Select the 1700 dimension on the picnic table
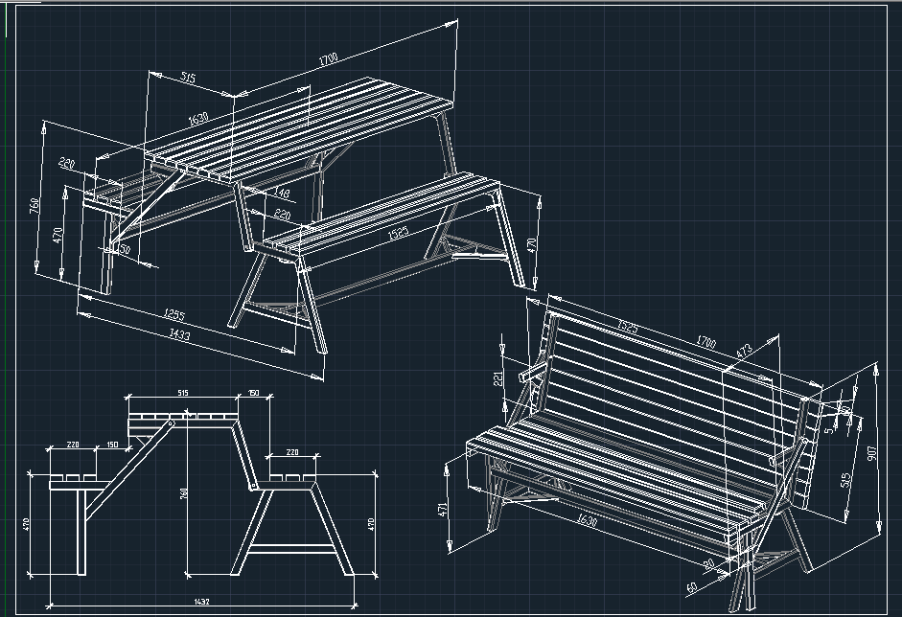 tap(328, 60)
